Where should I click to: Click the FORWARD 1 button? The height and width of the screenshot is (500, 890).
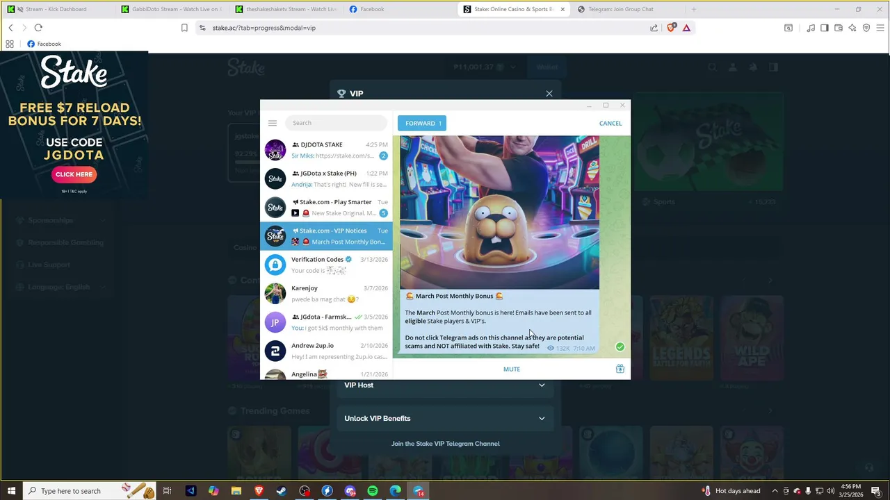(422, 123)
